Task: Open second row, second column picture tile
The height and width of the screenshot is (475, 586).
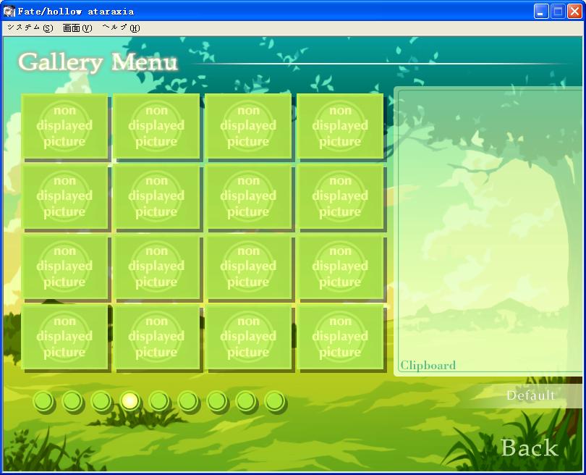Action: [x=156, y=196]
